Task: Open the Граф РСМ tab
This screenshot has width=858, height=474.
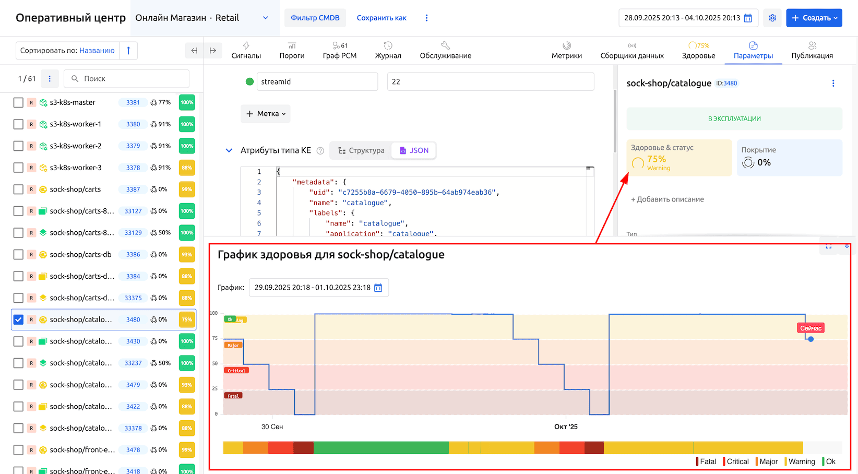Action: (x=339, y=51)
